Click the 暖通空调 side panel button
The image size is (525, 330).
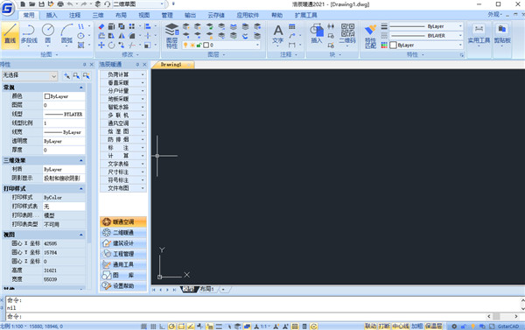[x=123, y=221]
